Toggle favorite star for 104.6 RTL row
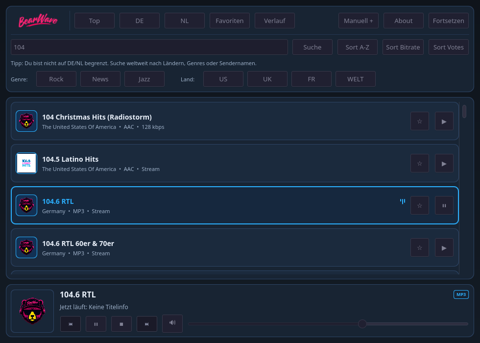This screenshot has width=480, height=343. [419, 205]
